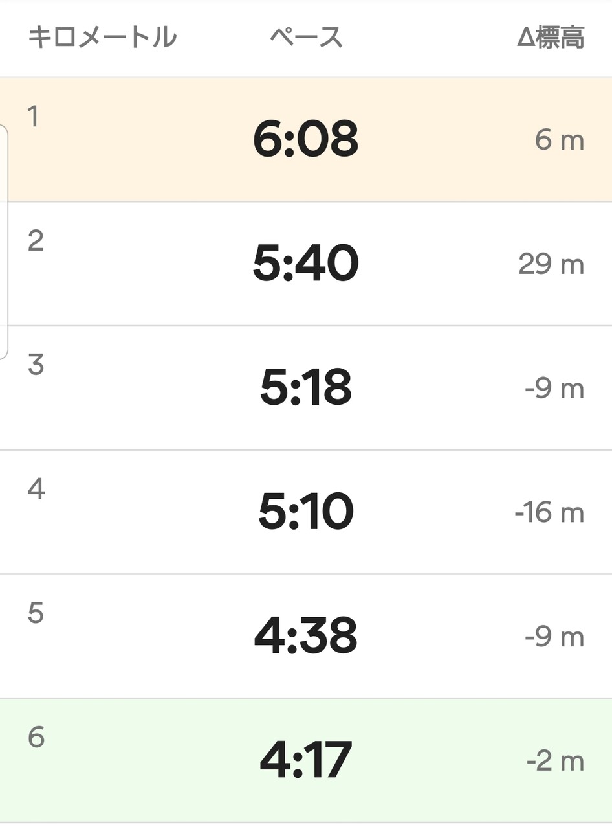Tap the 5:40 pace value
The width and height of the screenshot is (612, 829).
306,264
